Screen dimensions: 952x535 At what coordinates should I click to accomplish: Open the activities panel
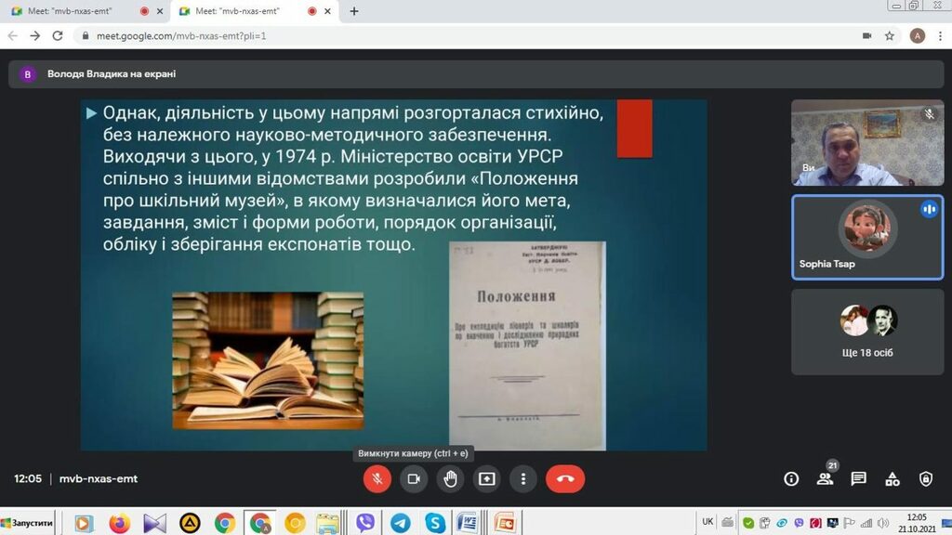[892, 479]
